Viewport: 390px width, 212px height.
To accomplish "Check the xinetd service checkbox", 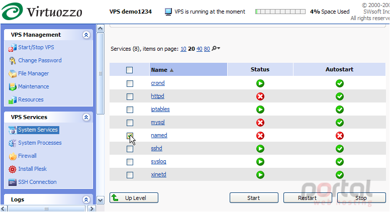I will (130, 175).
